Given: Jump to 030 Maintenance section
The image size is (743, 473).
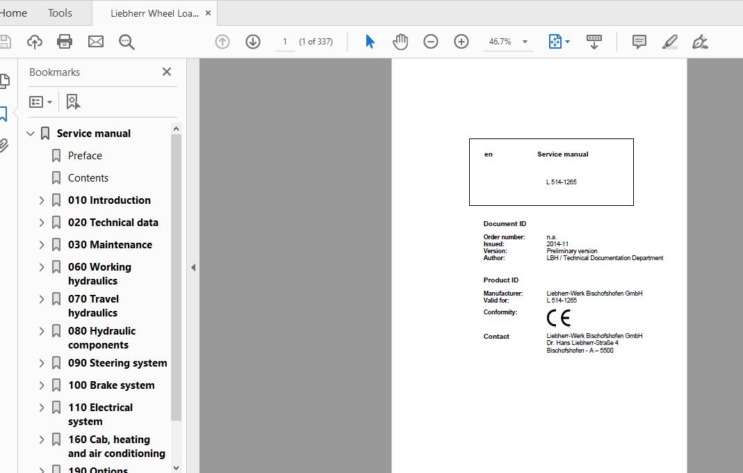Looking at the screenshot, I should tap(110, 245).
